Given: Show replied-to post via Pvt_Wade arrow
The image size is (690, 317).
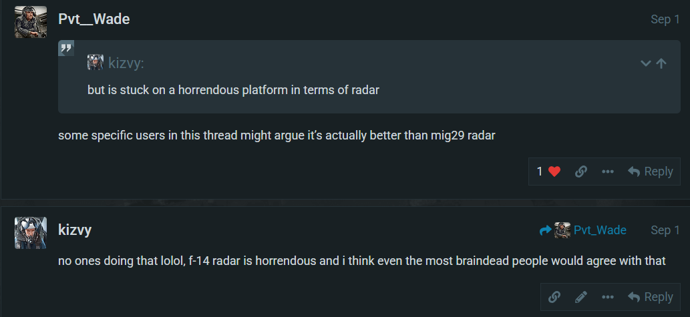Looking at the screenshot, I should tap(583, 230).
